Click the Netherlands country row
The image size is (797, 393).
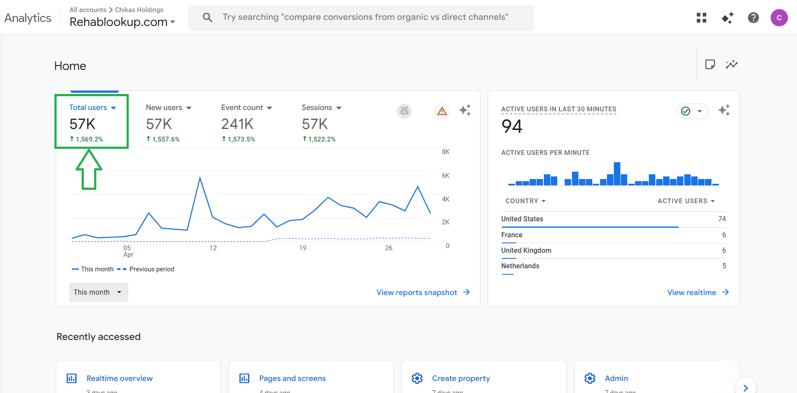click(613, 266)
